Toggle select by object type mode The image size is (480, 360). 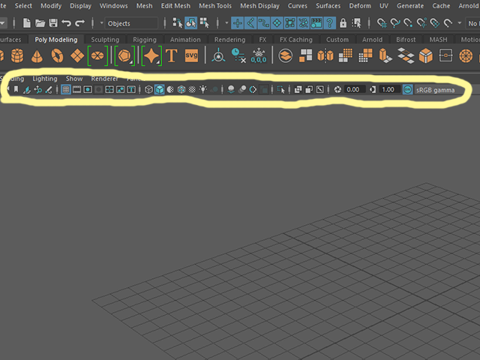[191, 23]
